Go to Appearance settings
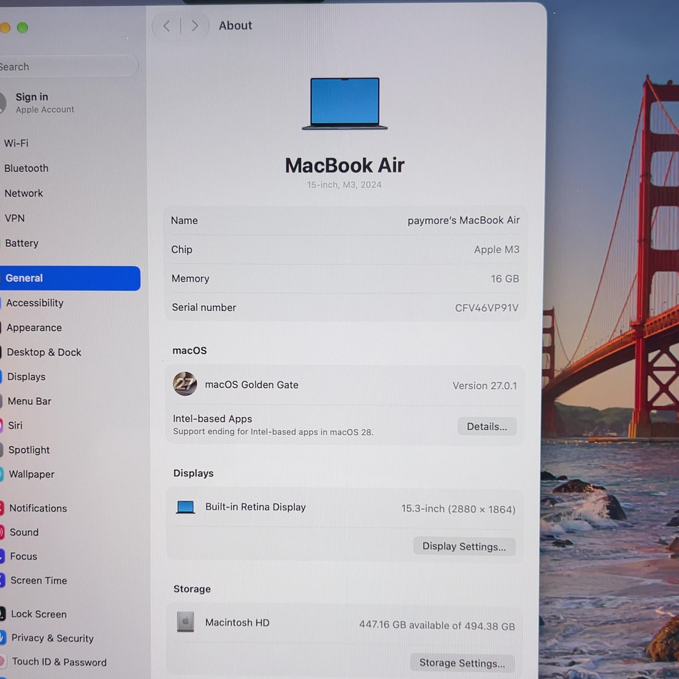679x679 pixels. click(34, 328)
